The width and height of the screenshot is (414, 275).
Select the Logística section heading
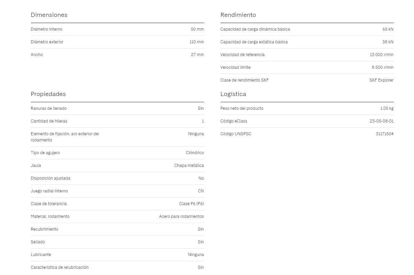(x=233, y=94)
